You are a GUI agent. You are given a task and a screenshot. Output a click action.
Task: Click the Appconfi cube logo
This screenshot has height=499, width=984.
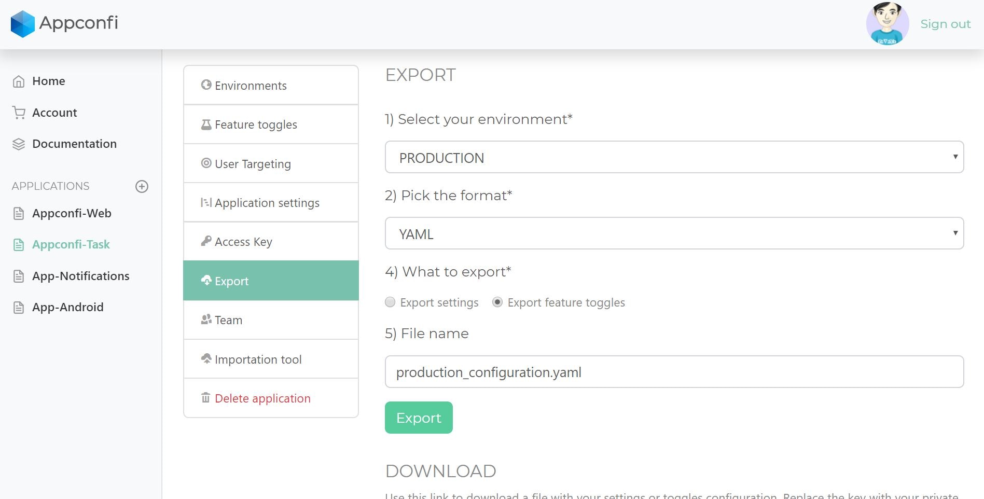point(22,24)
